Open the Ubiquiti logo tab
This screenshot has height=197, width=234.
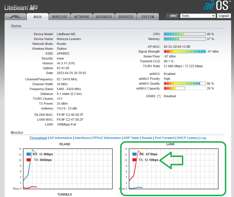(x=15, y=17)
